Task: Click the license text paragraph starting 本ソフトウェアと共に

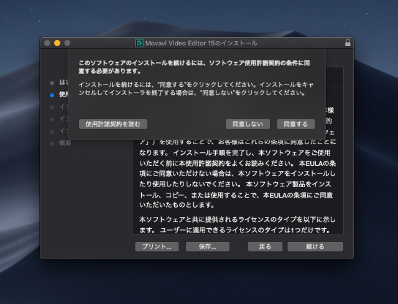Action: tap(238, 225)
